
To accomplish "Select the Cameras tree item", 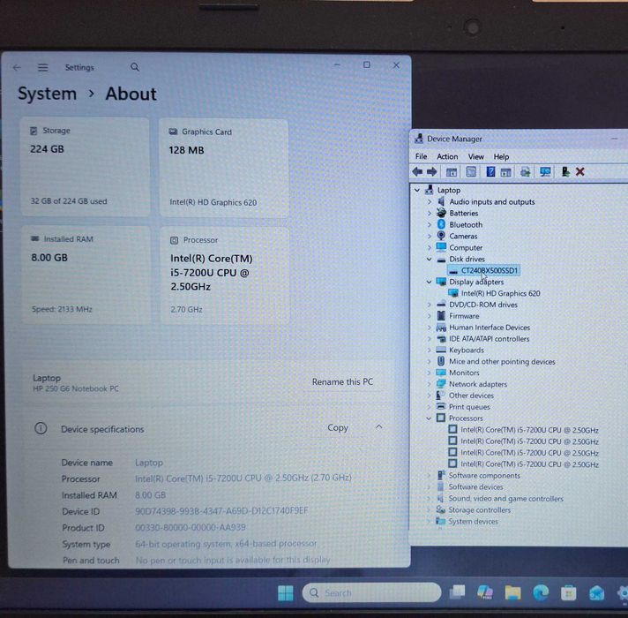I will click(x=463, y=236).
